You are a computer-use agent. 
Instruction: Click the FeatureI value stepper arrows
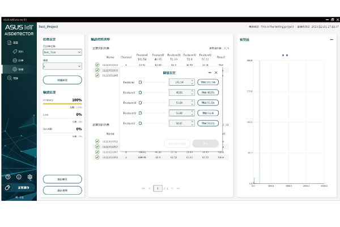(x=193, y=82)
